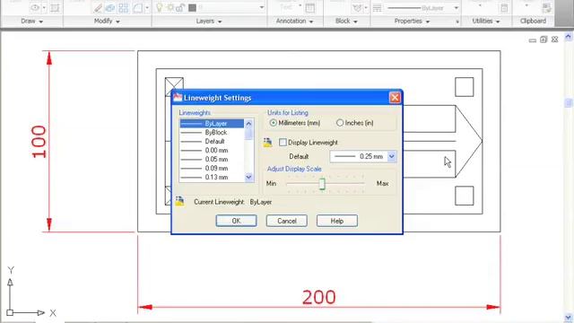Open the fillet tool flyout arrow

coord(147,8)
